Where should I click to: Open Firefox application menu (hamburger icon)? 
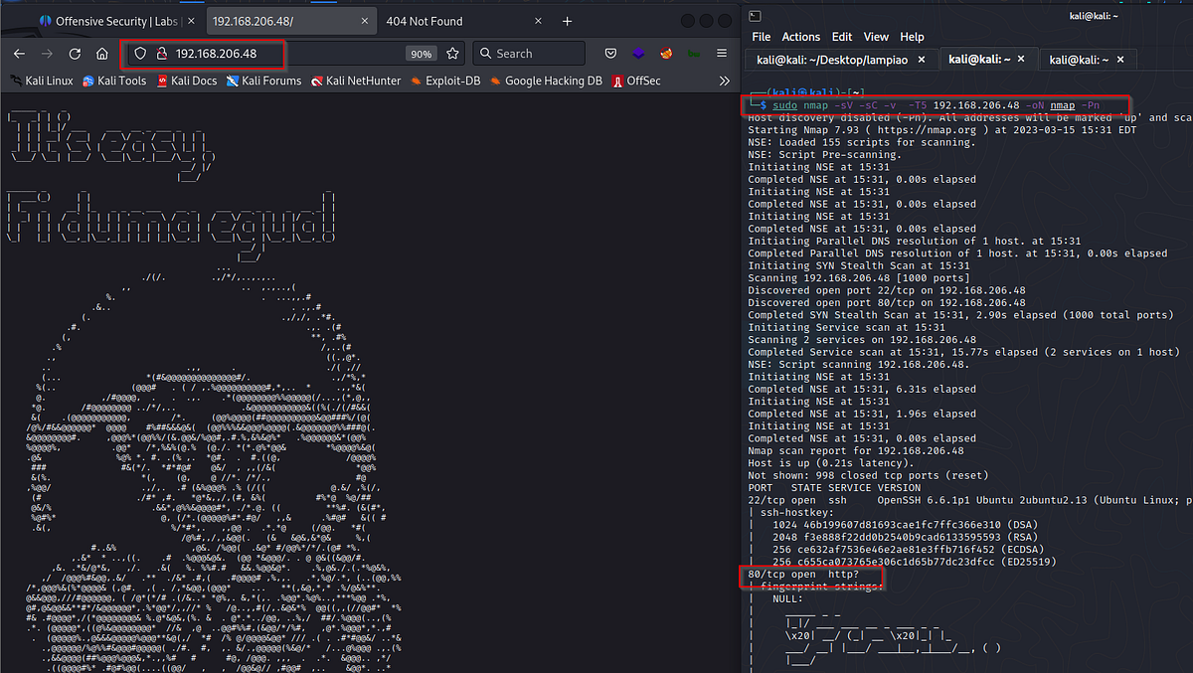coord(723,53)
